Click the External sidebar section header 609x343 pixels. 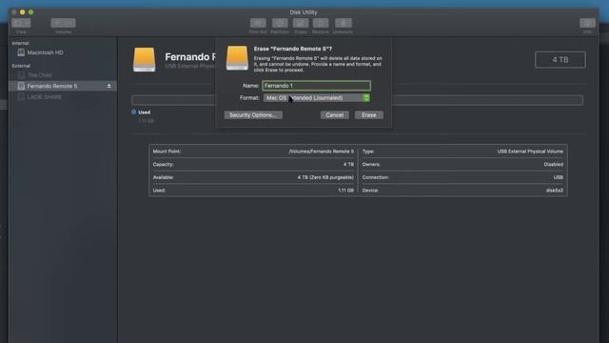[21, 66]
